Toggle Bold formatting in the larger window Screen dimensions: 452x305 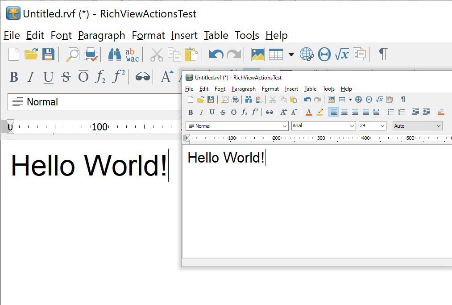(14, 77)
